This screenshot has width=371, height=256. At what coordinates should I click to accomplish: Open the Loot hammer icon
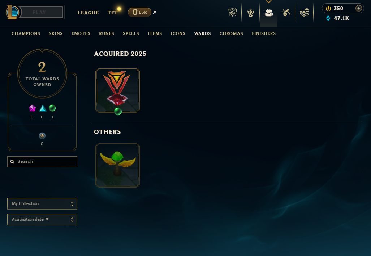(286, 13)
